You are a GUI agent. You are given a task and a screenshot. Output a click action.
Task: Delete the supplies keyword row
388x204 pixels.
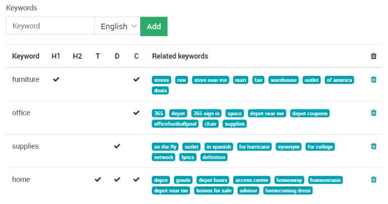pos(373,146)
